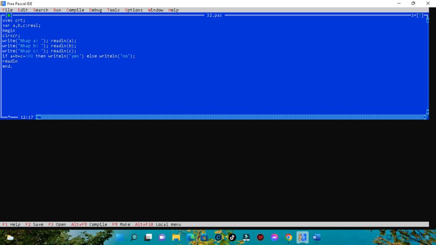Open the Edit menu
The image size is (436, 245).
tap(23, 10)
